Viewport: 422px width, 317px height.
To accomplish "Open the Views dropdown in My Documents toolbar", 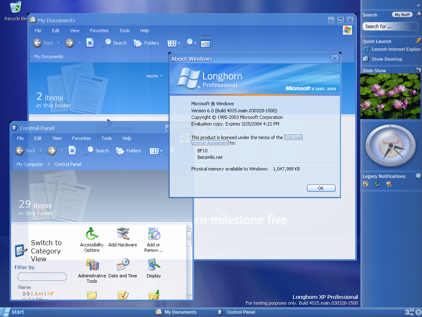I will (x=174, y=43).
